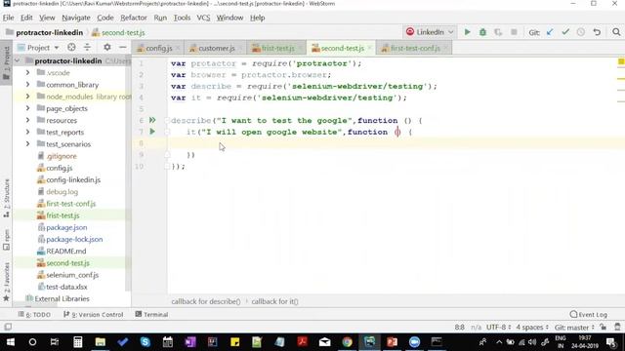Change indent setting 4 spaces
Image resolution: width=625 pixels, height=351 pixels.
click(x=532, y=328)
